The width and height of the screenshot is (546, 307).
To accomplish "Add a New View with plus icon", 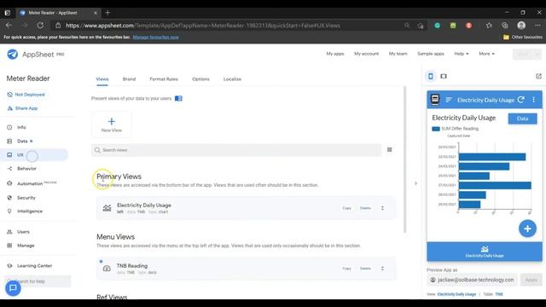I will 112,125.
